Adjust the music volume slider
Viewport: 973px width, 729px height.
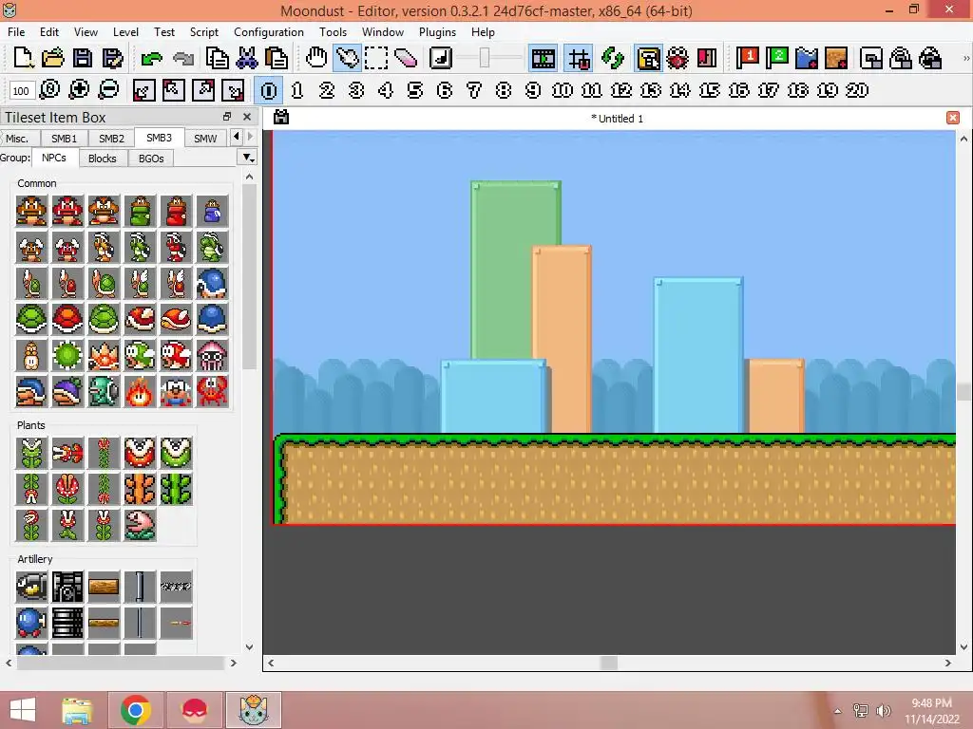[x=485, y=58]
